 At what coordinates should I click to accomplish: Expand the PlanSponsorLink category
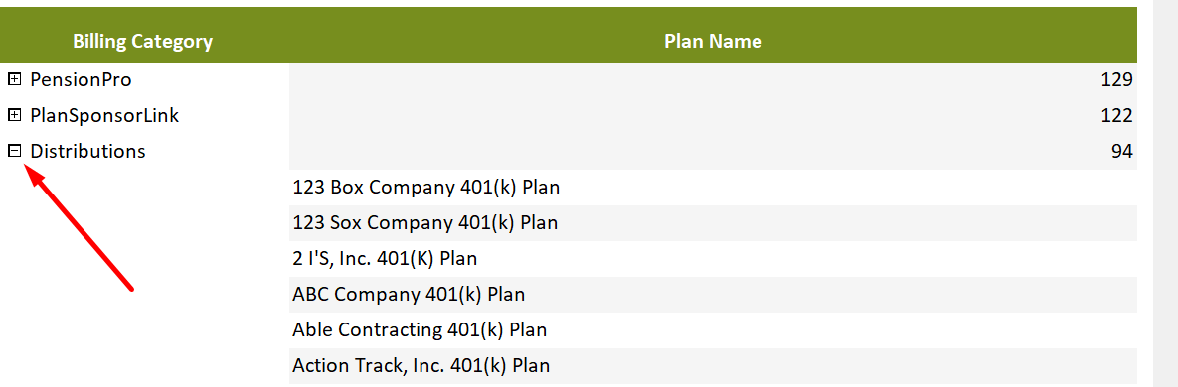point(14,115)
